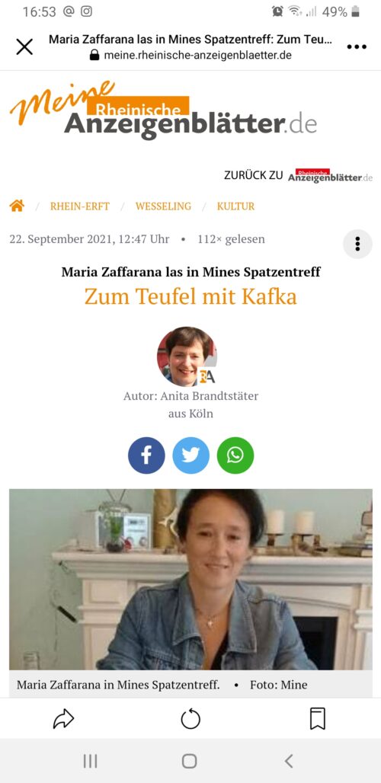Share the article on Twitter
381x783 pixels.
click(x=190, y=455)
